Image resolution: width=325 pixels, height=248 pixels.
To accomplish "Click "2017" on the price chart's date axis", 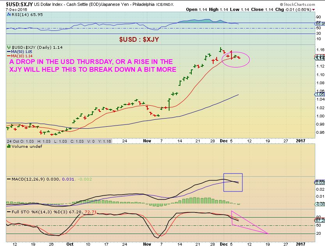I will (300, 141).
